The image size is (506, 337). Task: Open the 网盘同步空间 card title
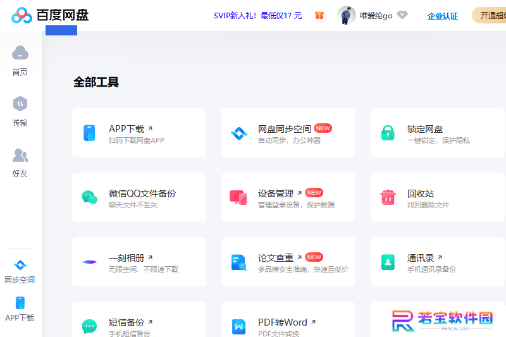point(284,129)
